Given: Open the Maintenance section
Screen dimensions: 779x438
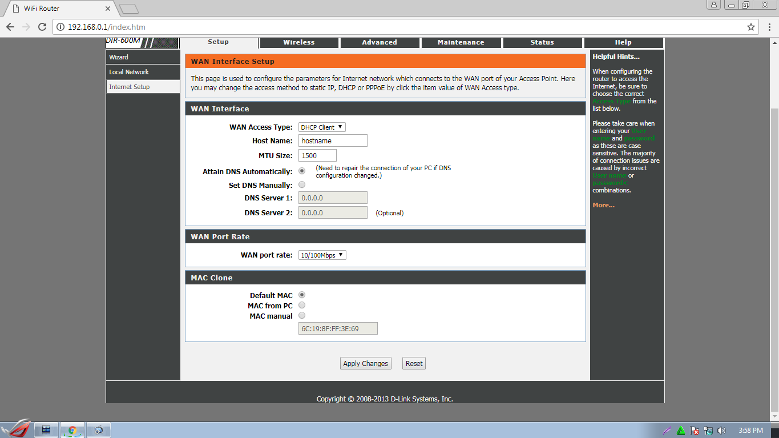Looking at the screenshot, I should coord(461,42).
